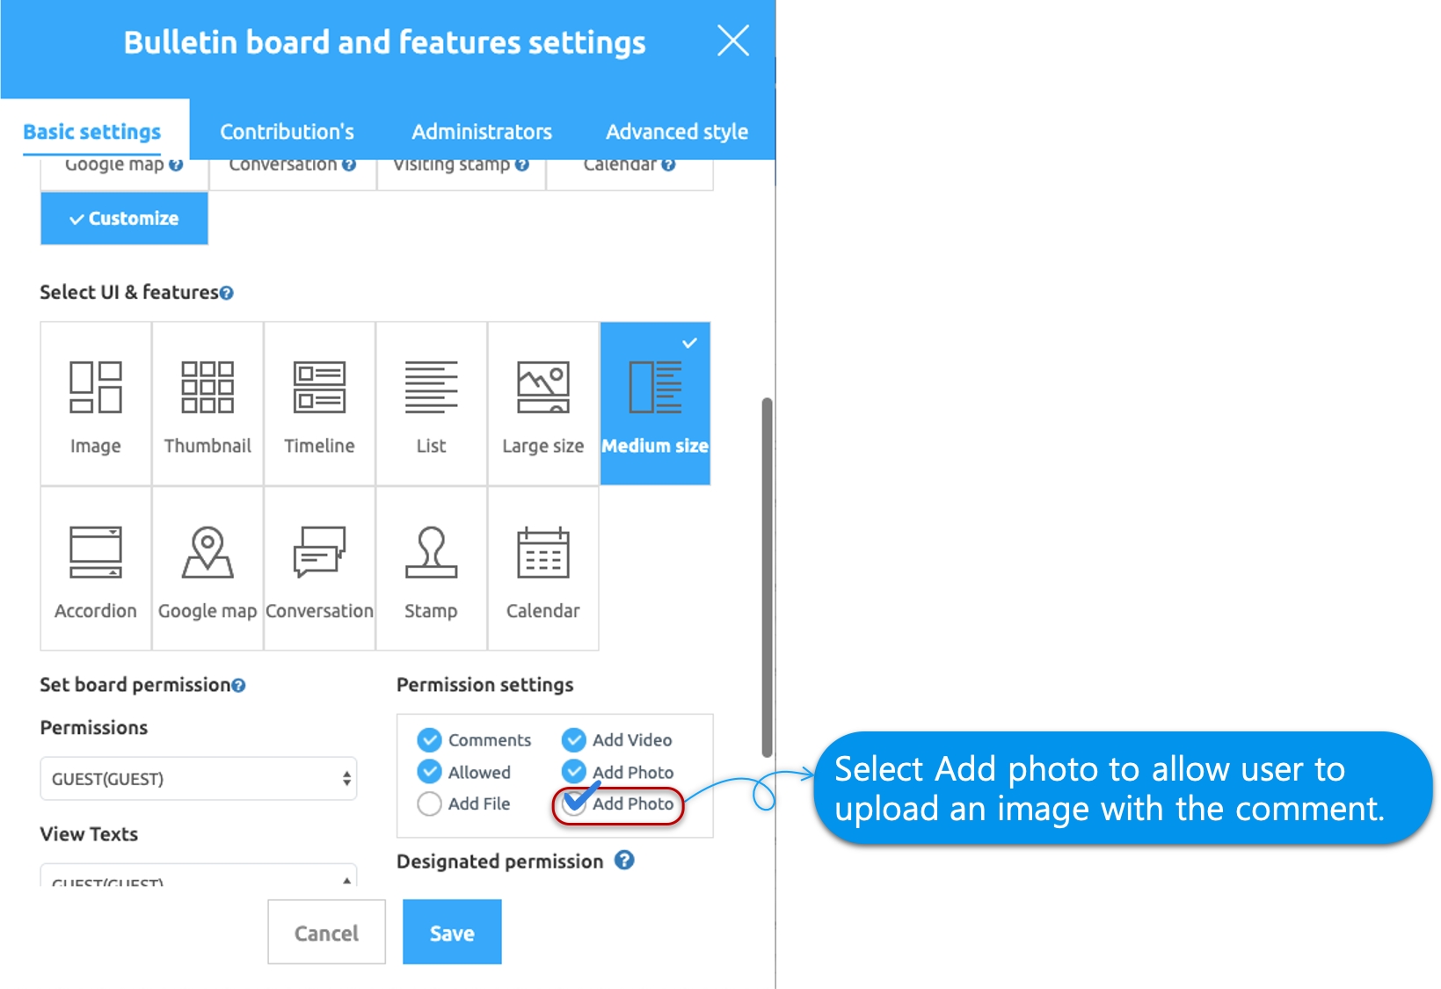Pick the Accordion layout icon
Viewport: 1441px width, 989px height.
pos(96,569)
